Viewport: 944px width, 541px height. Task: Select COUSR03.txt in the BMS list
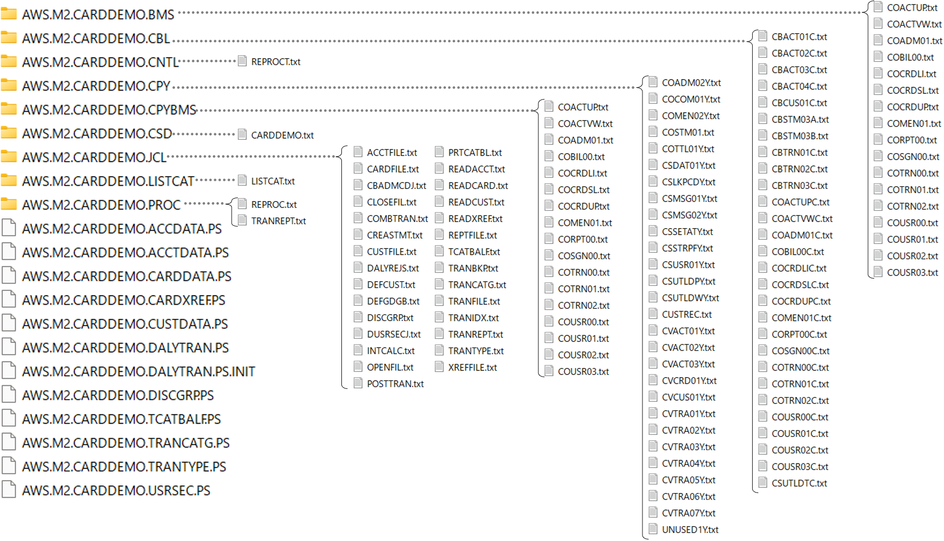pos(912,273)
